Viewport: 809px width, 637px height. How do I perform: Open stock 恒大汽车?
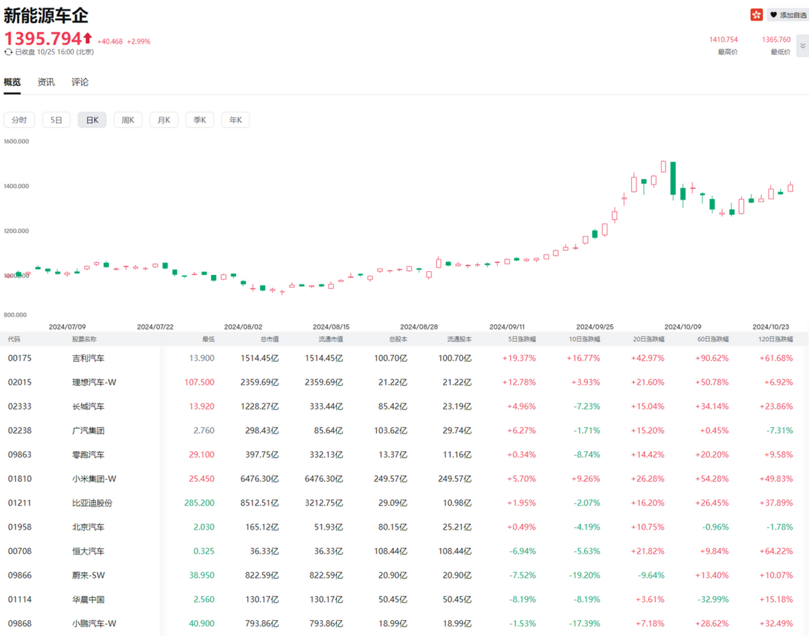[88, 551]
